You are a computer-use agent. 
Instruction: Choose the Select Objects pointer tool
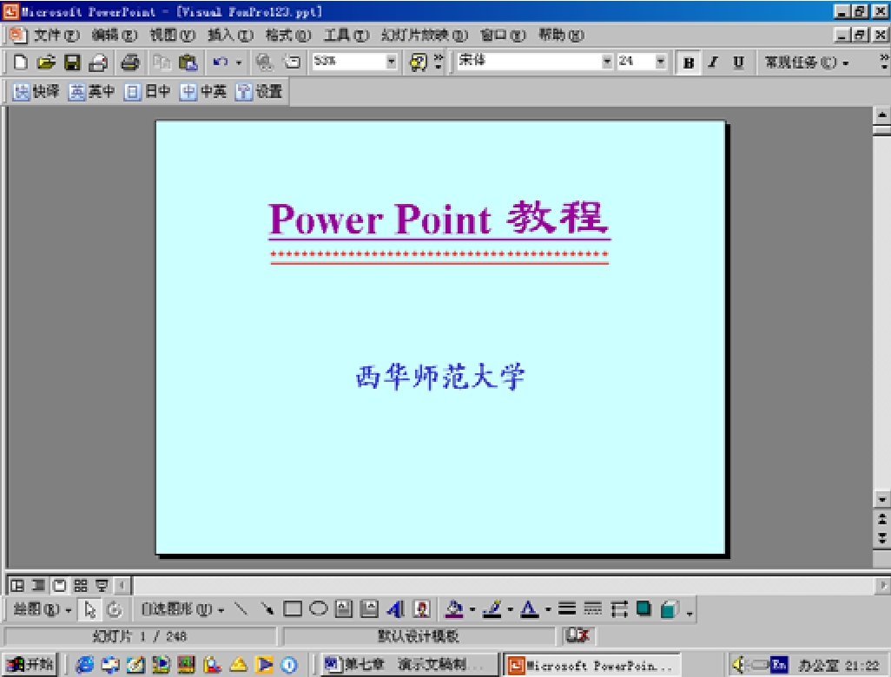[x=89, y=609]
